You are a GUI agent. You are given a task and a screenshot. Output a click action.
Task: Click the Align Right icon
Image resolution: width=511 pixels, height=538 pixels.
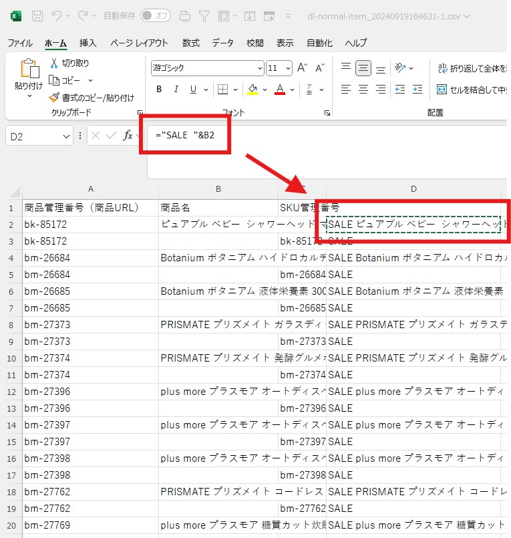tap(381, 89)
